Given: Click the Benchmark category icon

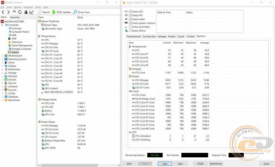Looking at the screenshot, I should 6,100.
